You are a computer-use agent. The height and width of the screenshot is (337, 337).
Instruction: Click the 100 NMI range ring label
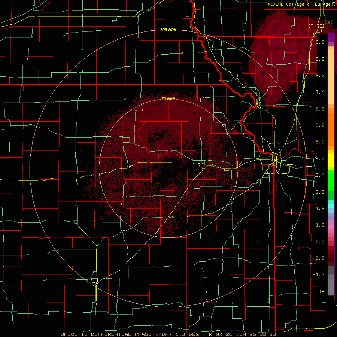[168, 30]
